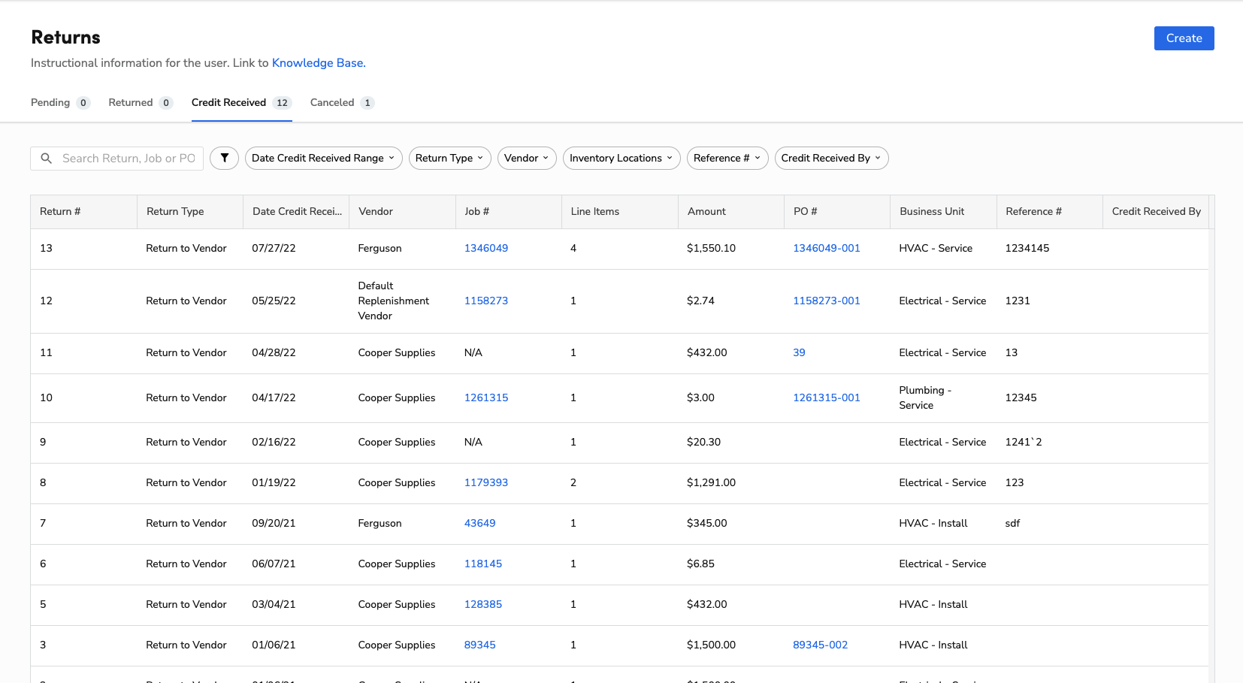Viewport: 1243px width, 683px height.
Task: Open Job # 1346049 link
Action: click(x=486, y=248)
